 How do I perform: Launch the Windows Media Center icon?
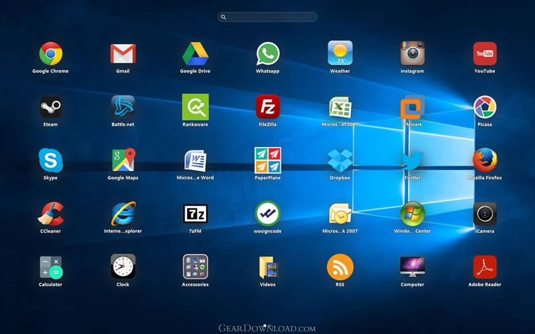(x=412, y=214)
